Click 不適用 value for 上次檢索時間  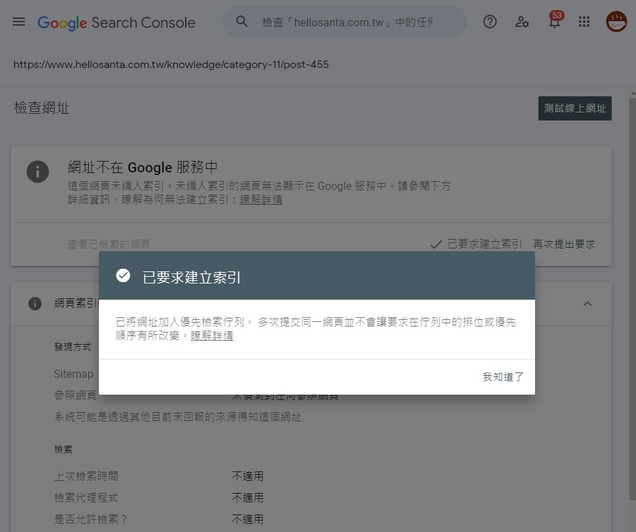(x=248, y=476)
